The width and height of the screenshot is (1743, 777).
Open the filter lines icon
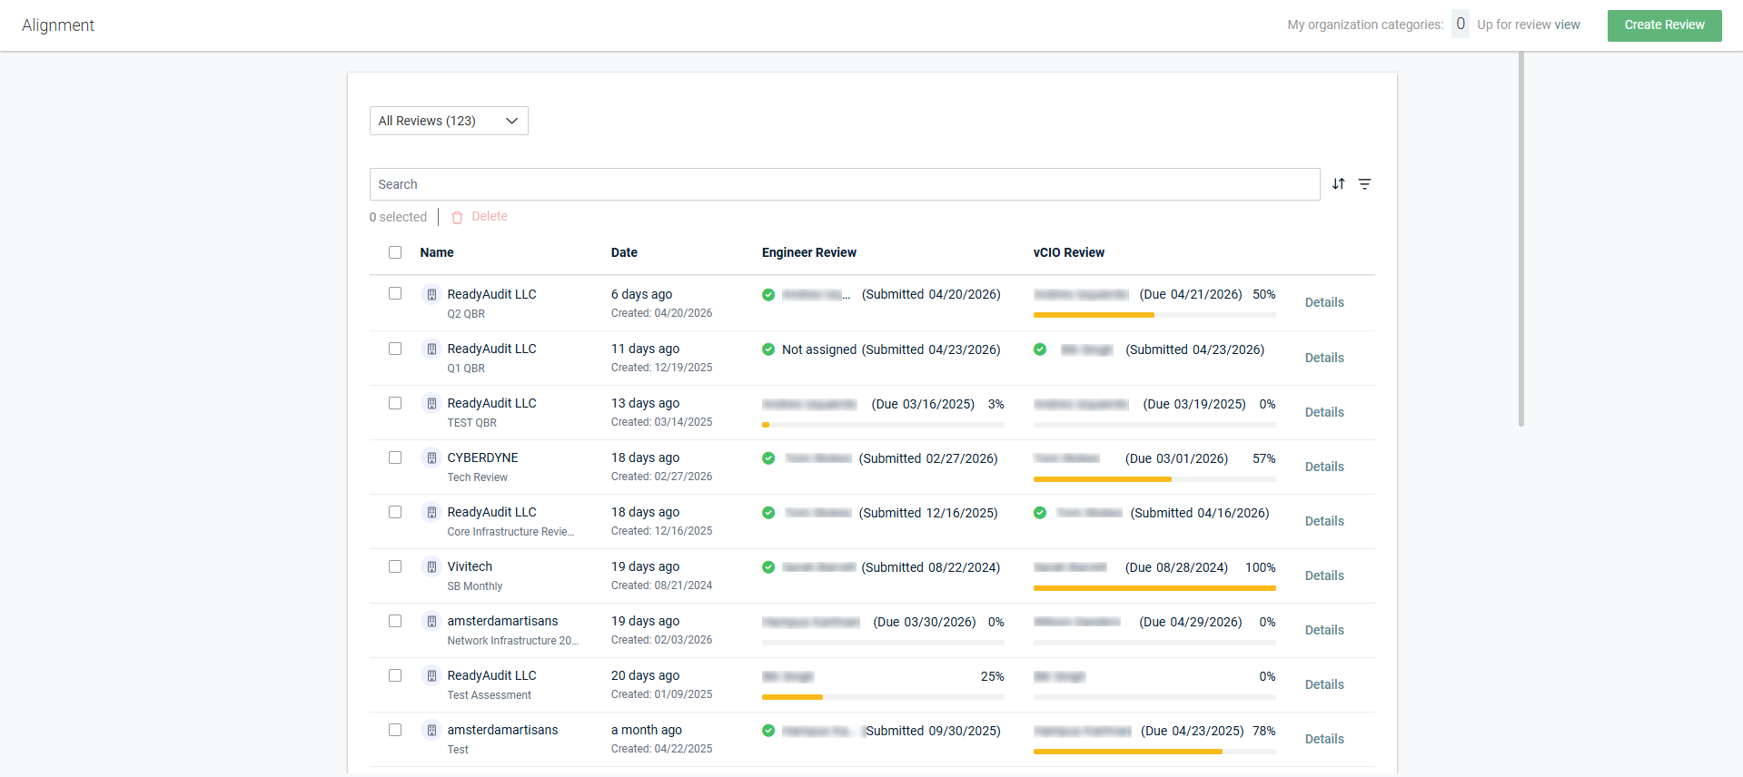pos(1364,184)
